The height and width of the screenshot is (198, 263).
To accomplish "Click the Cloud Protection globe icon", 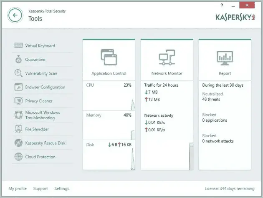I will coord(18,157).
